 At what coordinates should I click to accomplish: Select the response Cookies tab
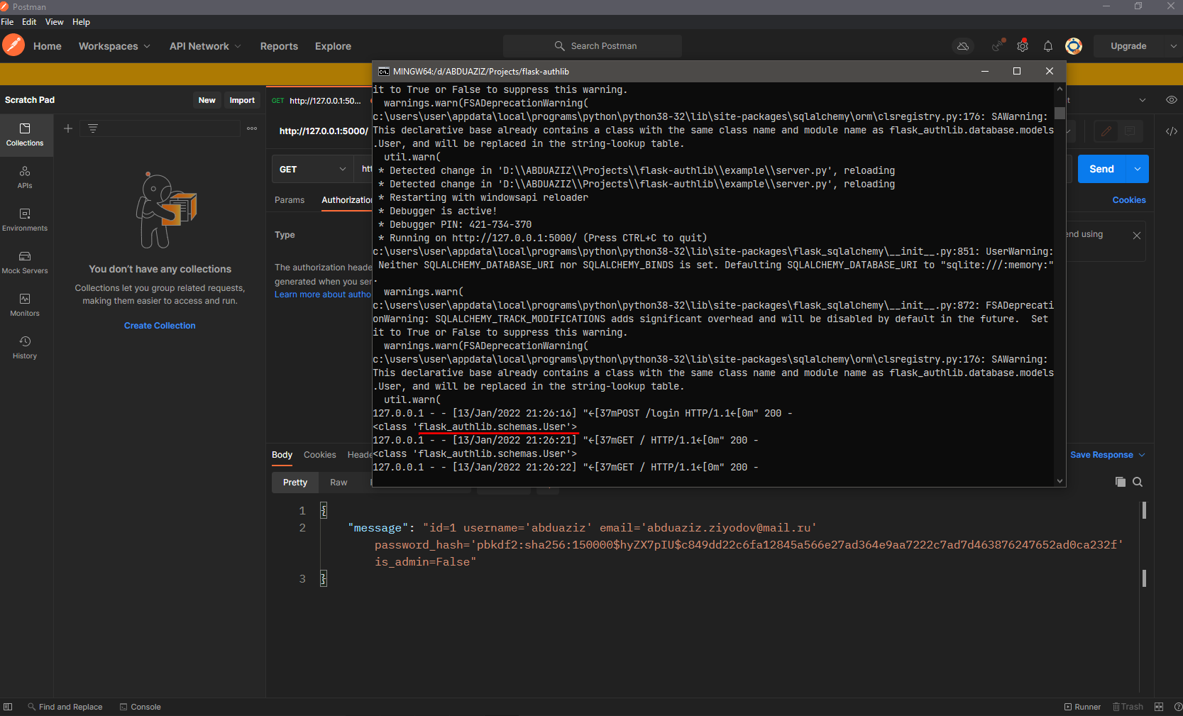320,455
